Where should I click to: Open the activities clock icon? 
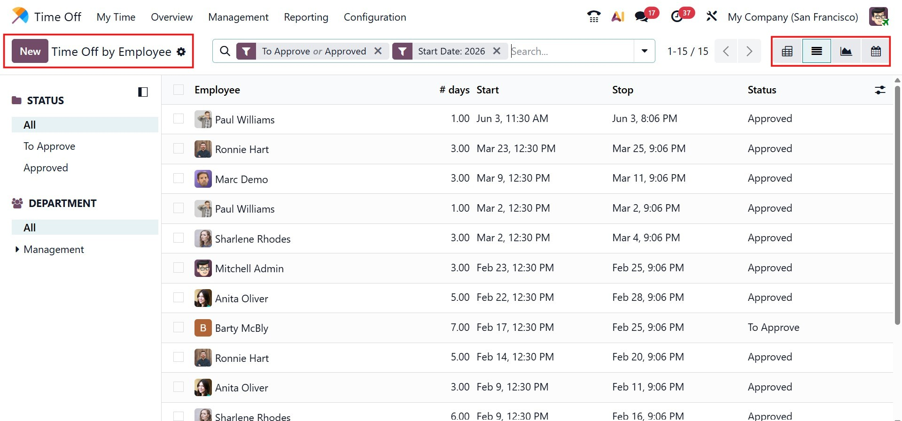(x=677, y=17)
